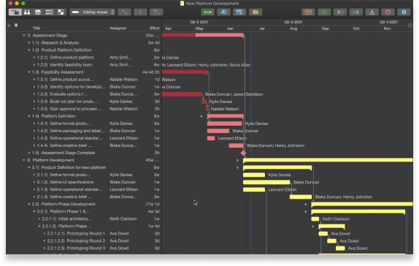Click Leonard Ellison assignment for task 1.4.3
Image resolution: width=419 pixels, height=266 pixels.
click(x=123, y=138)
